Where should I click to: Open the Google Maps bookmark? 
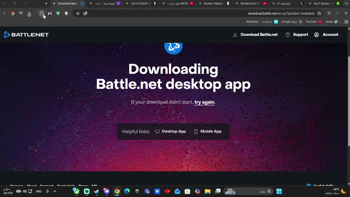coord(292,22)
